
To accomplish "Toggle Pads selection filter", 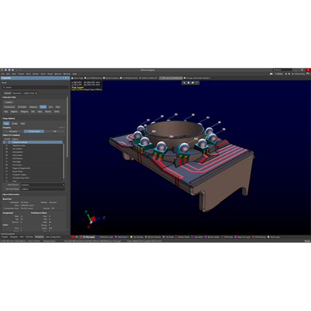I will pos(57,107).
